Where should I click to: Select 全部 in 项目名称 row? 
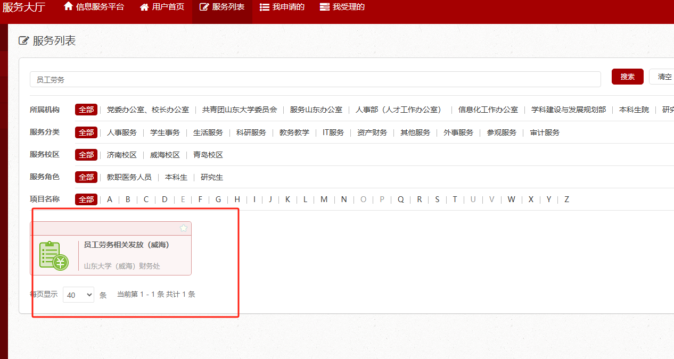click(86, 199)
